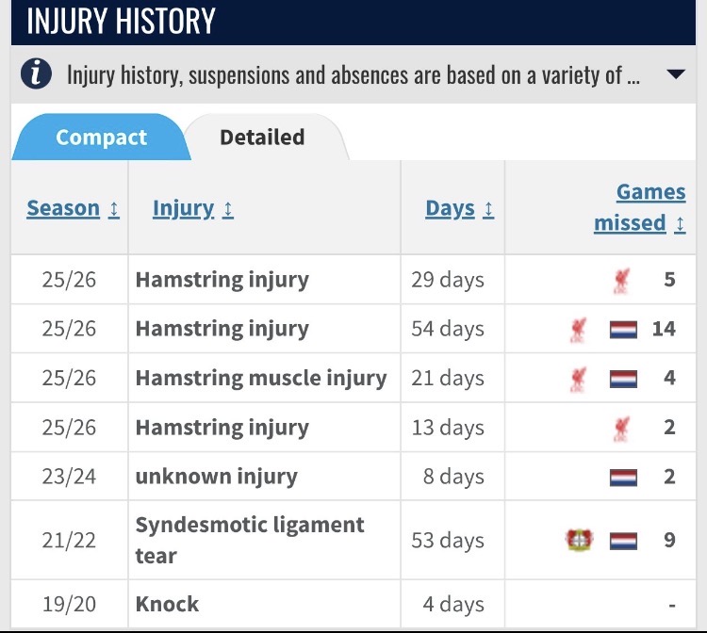Open the Detailed tab
Viewport: 707px width, 633px height.
coord(262,138)
